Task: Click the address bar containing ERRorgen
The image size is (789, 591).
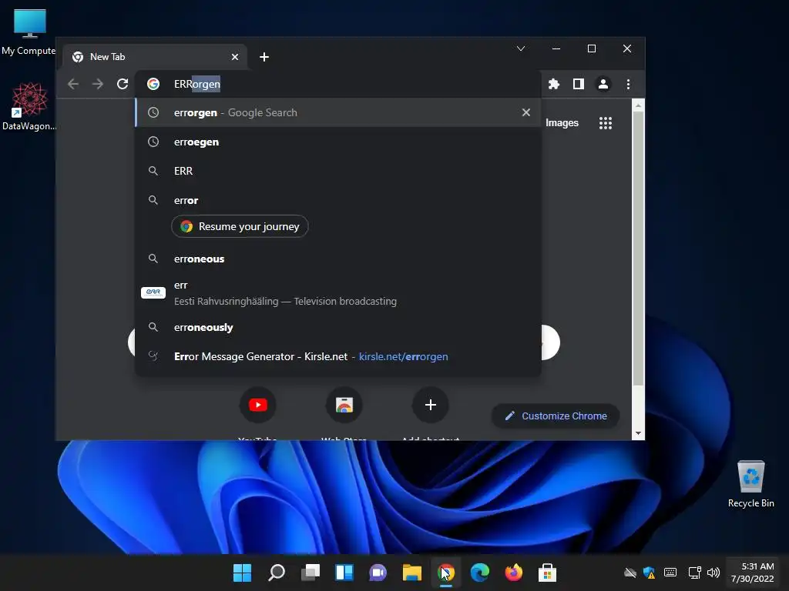Action: pyautogui.click(x=337, y=84)
